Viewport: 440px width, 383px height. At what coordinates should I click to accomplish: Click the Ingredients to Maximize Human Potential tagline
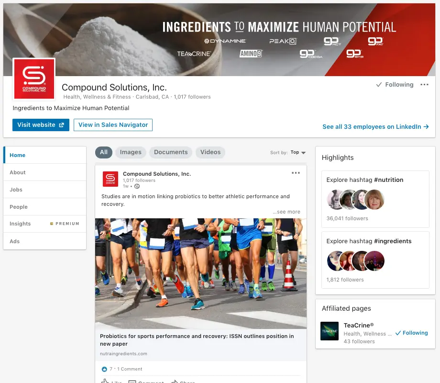(x=71, y=108)
